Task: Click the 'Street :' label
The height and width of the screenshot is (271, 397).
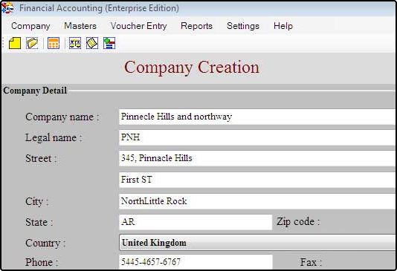Action: point(41,158)
